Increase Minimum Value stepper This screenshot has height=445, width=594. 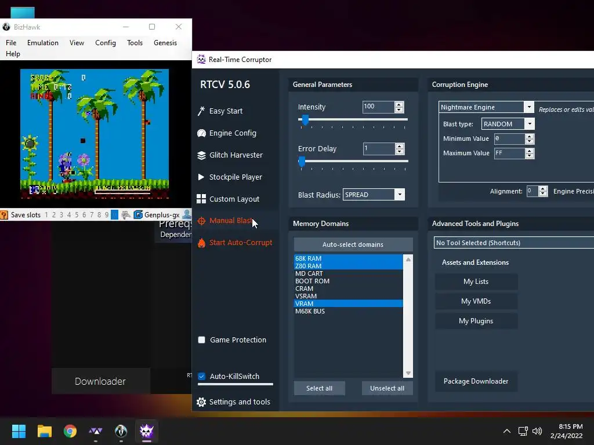click(530, 136)
